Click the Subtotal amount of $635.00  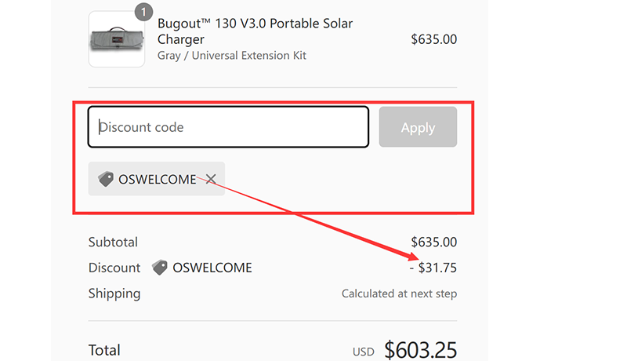point(433,242)
